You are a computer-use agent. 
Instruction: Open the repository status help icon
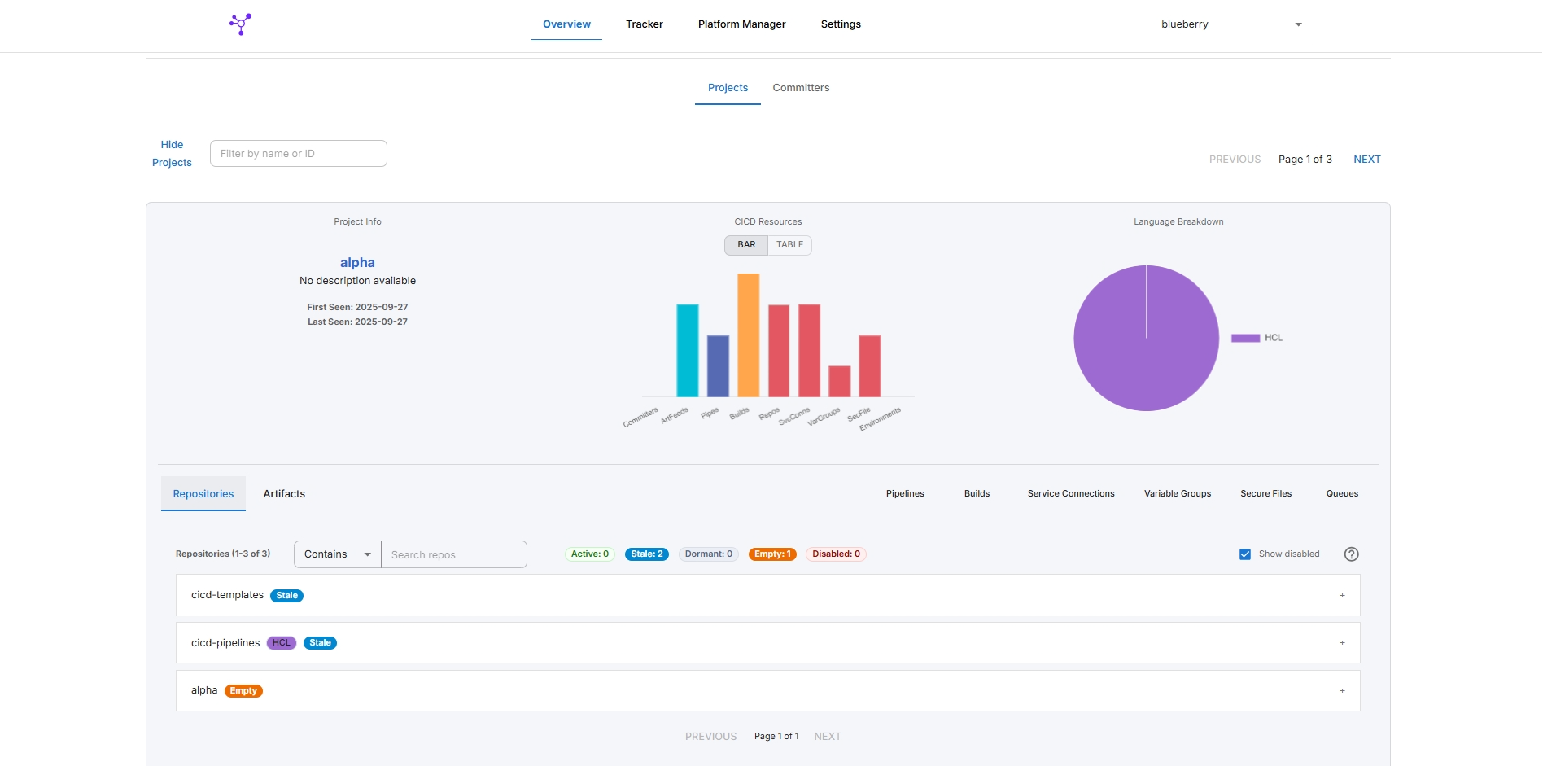point(1351,554)
